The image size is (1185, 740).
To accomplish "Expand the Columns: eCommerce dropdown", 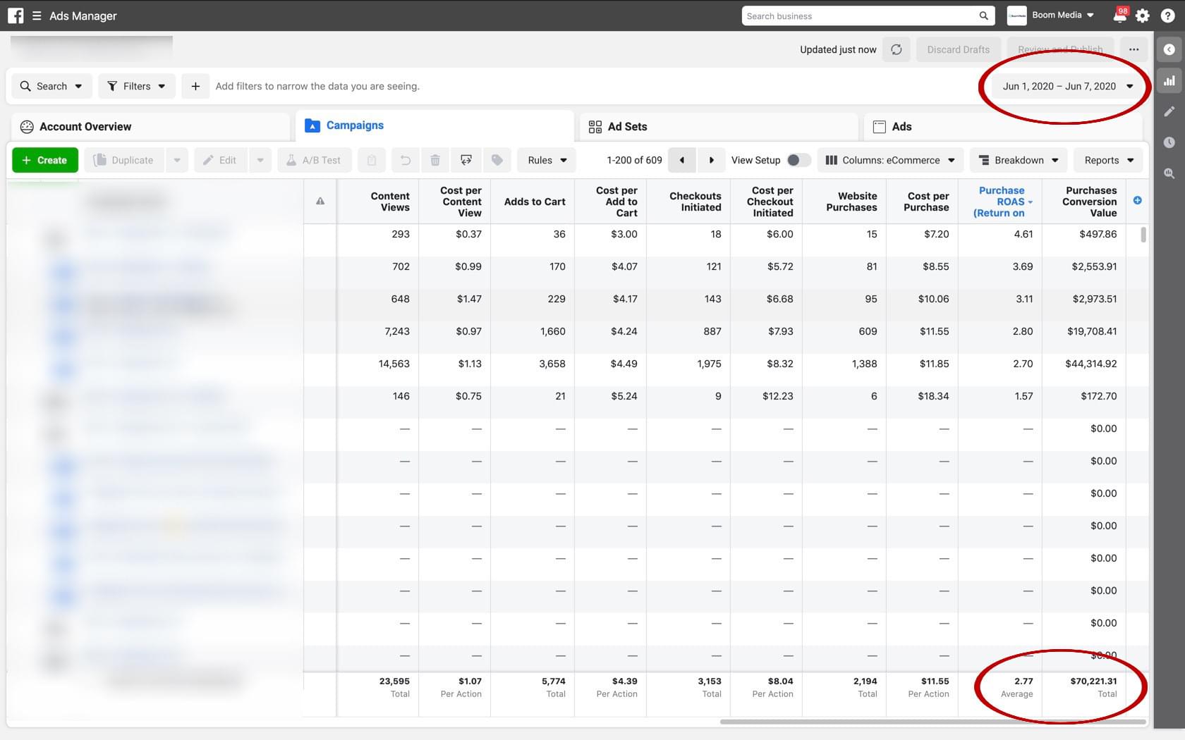I will 890,160.
